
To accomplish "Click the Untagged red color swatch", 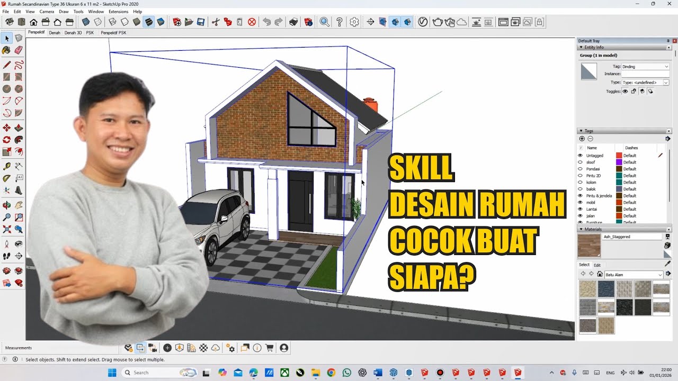I will (619, 156).
